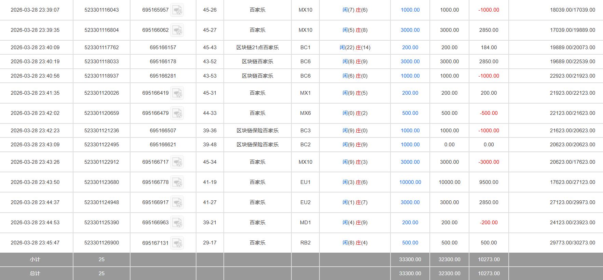The height and width of the screenshot is (280, 603).
Task: Select timestamp 2026-03-28 23:40:09
Action: coord(35,48)
